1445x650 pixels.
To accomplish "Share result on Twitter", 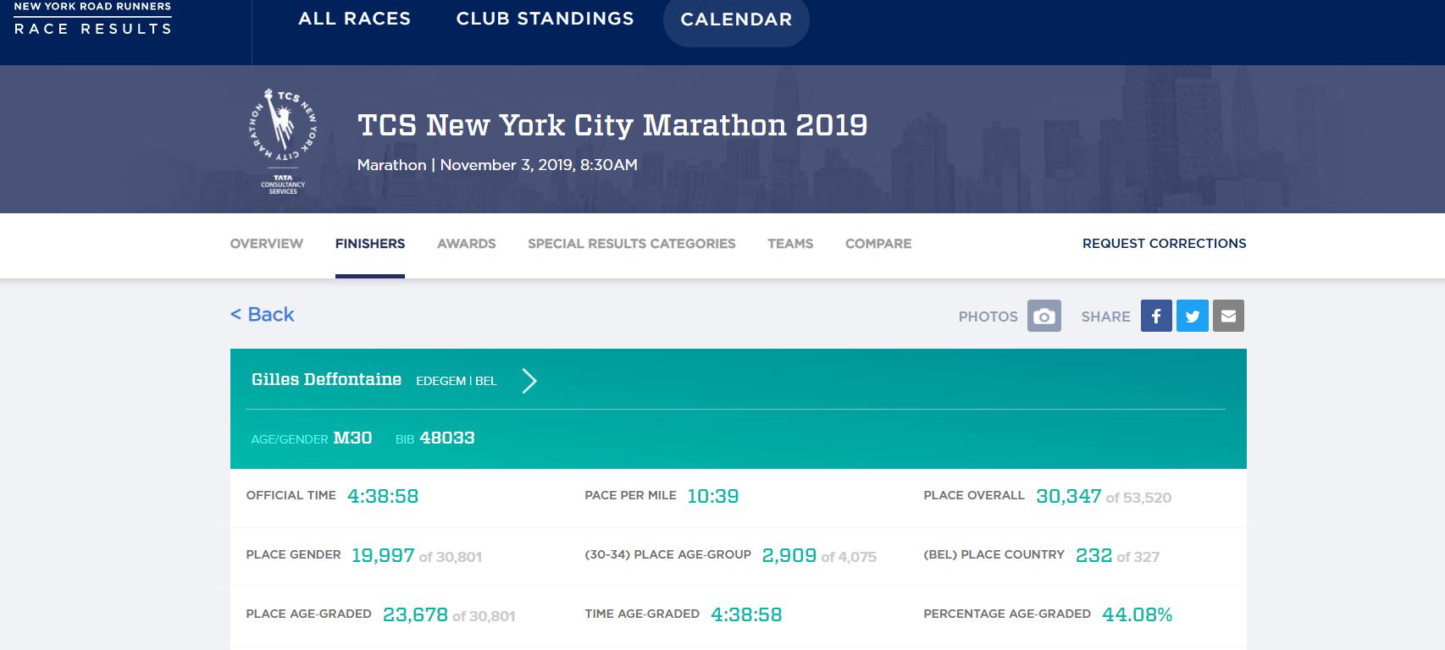I will 1193,316.
